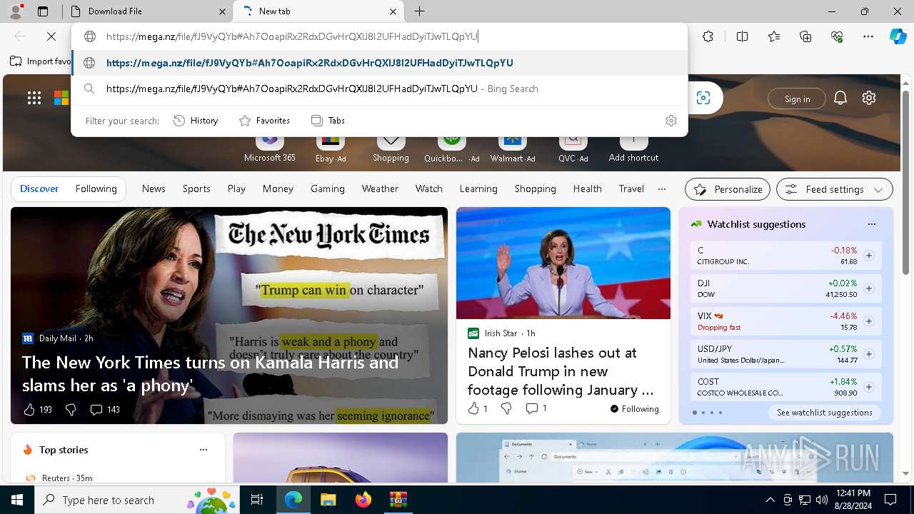The width and height of the screenshot is (914, 514).
Task: Open the Favorites star toolbar icon
Action: [774, 36]
